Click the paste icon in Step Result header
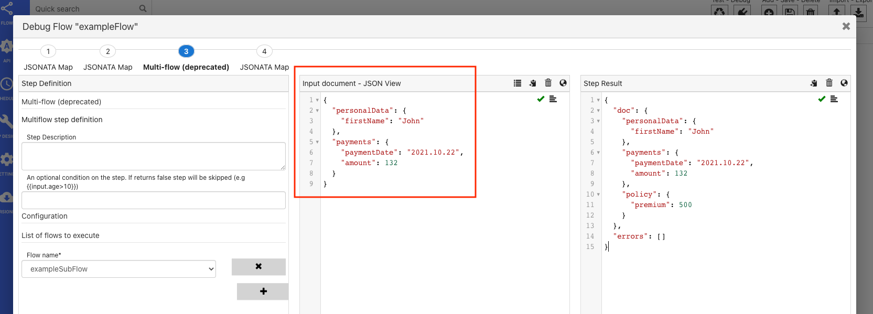Screen dimensions: 873x314 point(814,83)
